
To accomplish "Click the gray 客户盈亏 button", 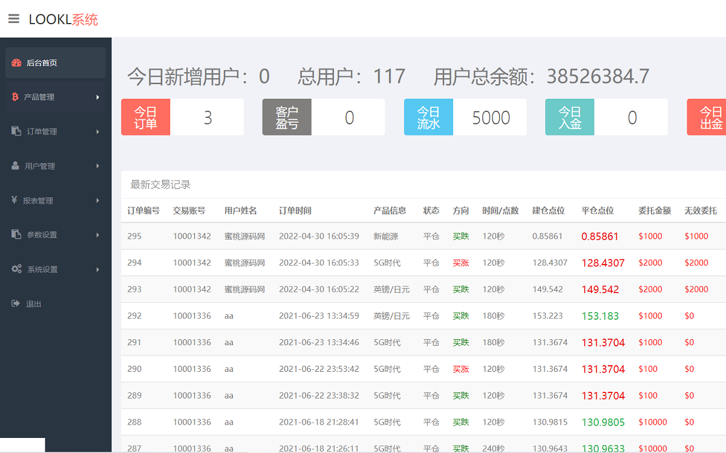I will [286, 117].
